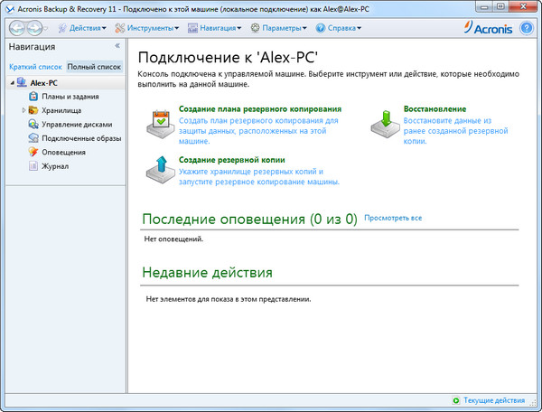Image resolution: width=542 pixels, height=412 pixels.
Task: Click the Управление дисками icon
Action: pyautogui.click(x=33, y=125)
